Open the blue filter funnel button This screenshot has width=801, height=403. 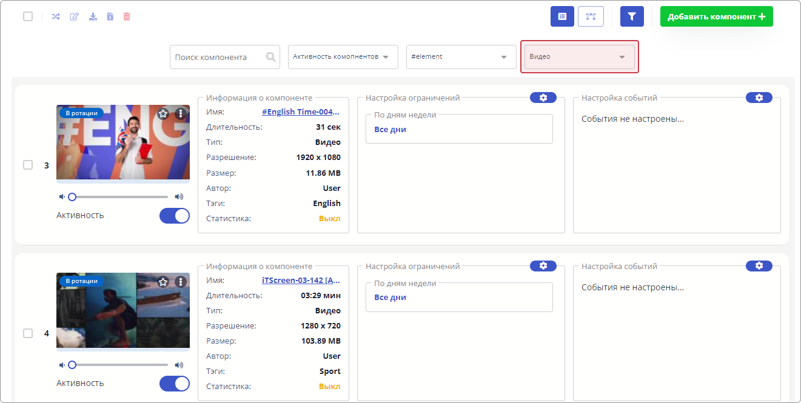click(632, 16)
